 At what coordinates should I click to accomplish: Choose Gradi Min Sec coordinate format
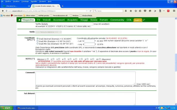(x=38, y=43)
